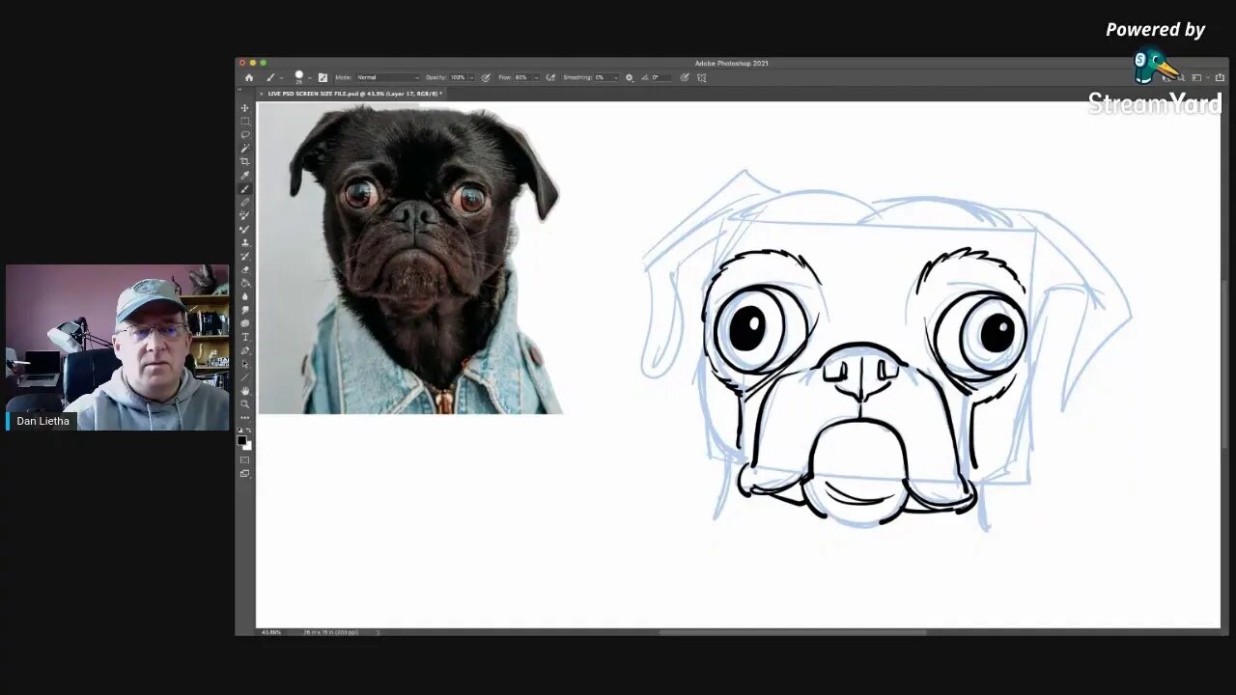1236x695 pixels.
Task: Select the Line tool
Action: tap(245, 376)
